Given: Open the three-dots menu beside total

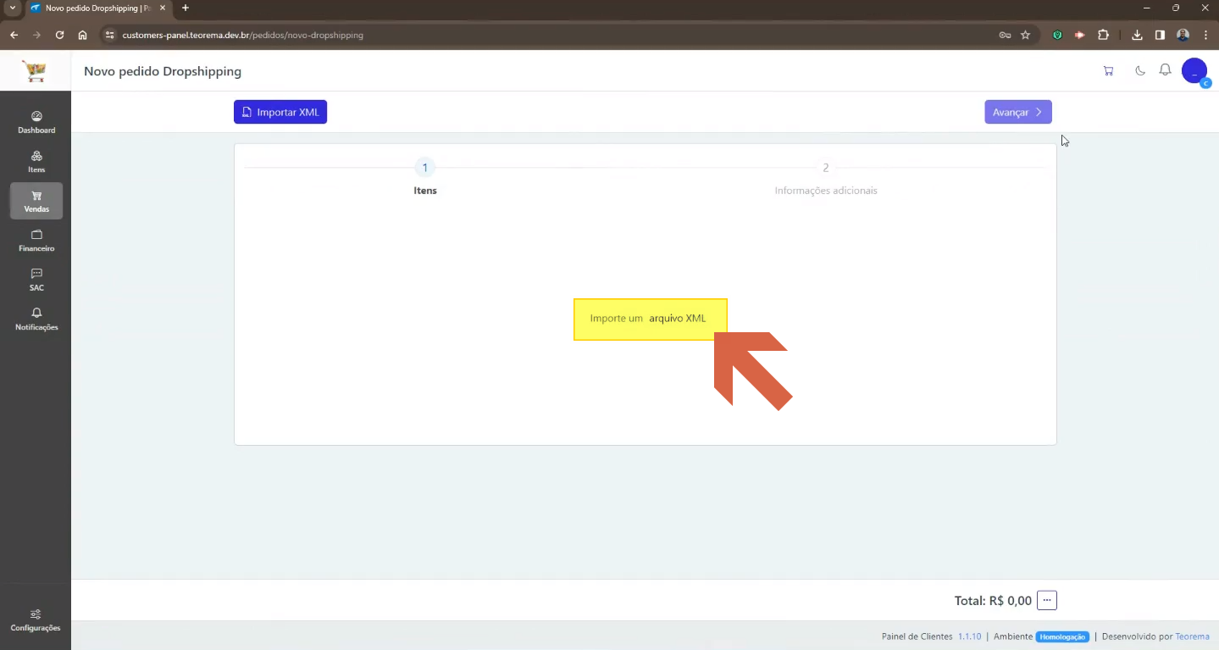Looking at the screenshot, I should [x=1047, y=601].
